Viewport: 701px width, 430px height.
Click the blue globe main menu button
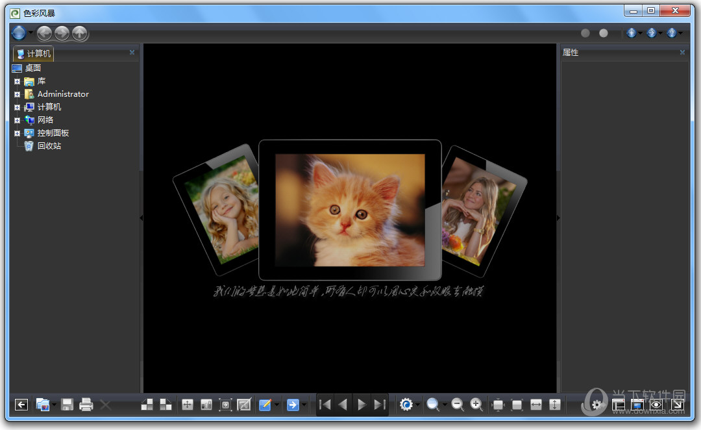coord(19,32)
